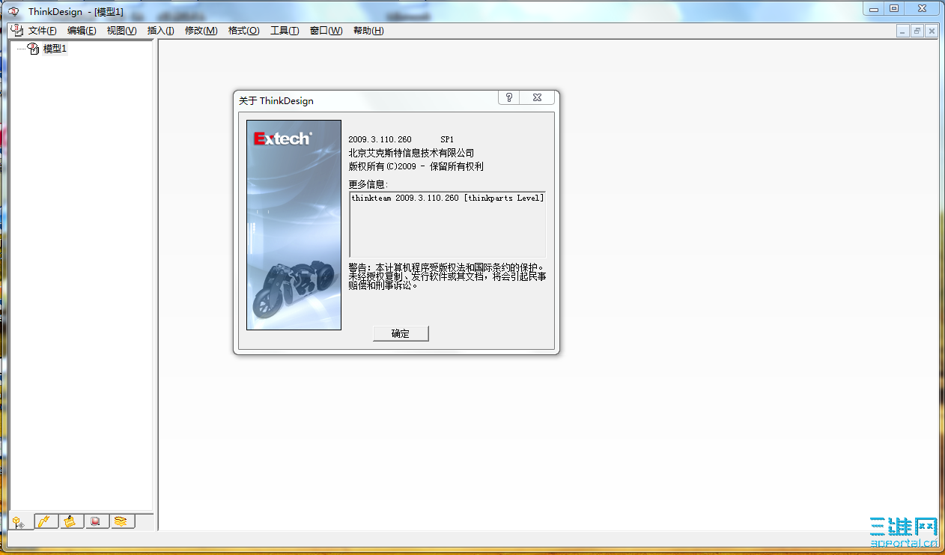Click the SP1 text in the dialog

coord(447,139)
